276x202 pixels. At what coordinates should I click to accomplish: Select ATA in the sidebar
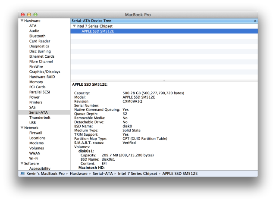(33, 26)
